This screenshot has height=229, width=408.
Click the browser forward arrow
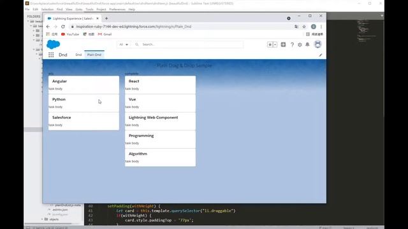tap(55, 27)
